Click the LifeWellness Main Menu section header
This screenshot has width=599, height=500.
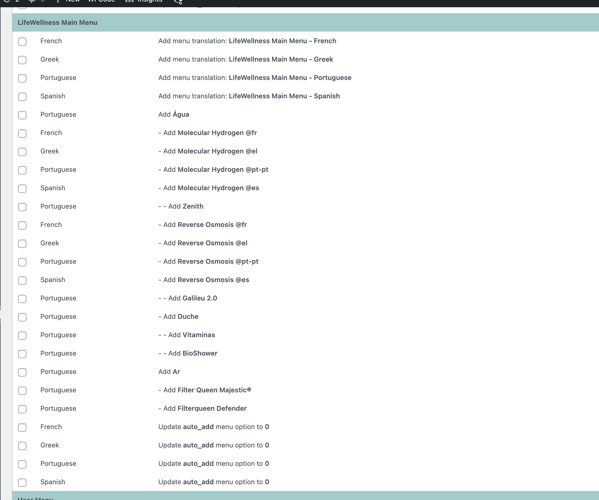[57, 23]
